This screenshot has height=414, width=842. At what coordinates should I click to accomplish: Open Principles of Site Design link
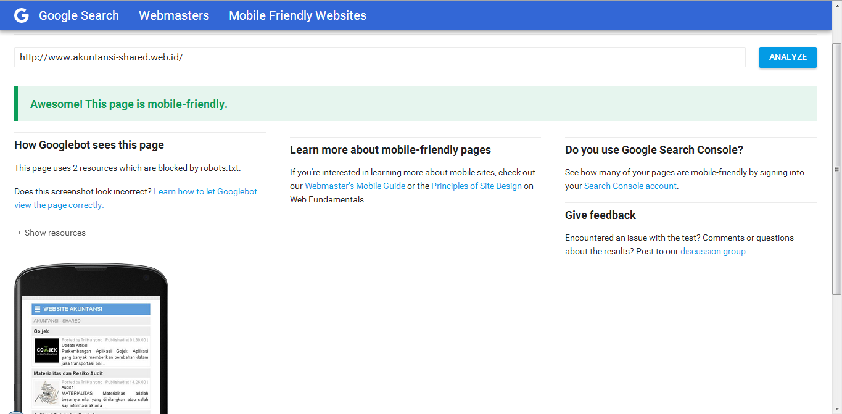[476, 186]
